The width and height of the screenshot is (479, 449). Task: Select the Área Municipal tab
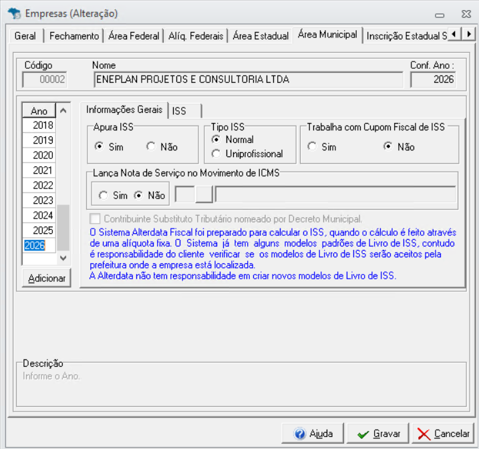coord(327,35)
